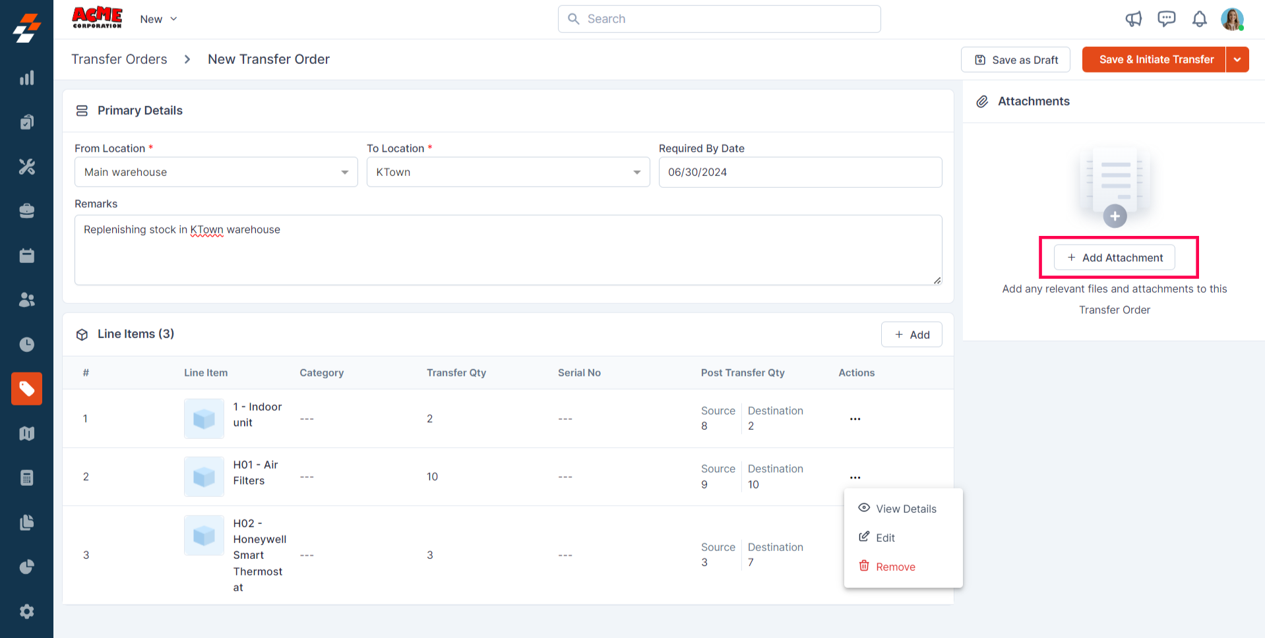Select View Details from context menu
Screen dimensions: 1265x638
click(906, 509)
